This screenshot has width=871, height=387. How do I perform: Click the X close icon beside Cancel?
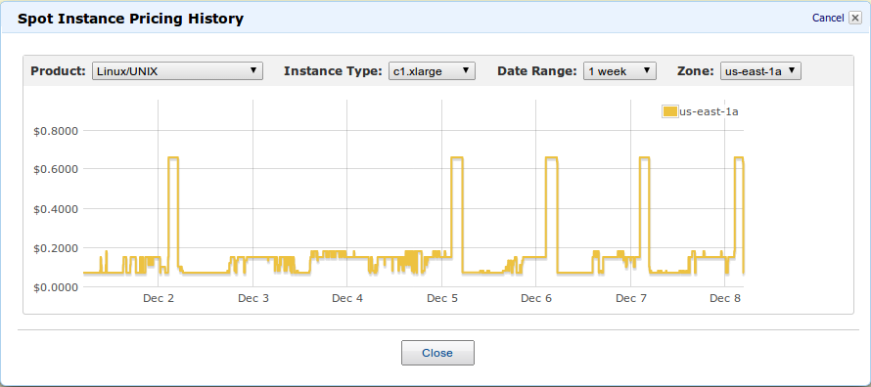coord(855,19)
